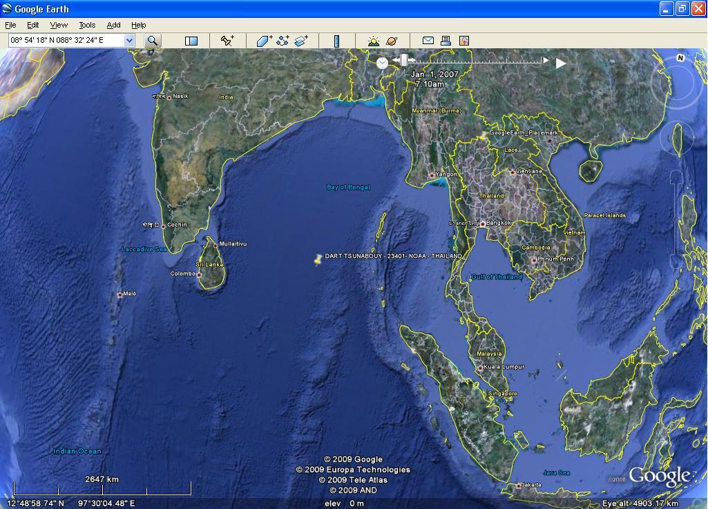Click the Kuala Lumpur city marker
The width and height of the screenshot is (708, 509).
pyautogui.click(x=480, y=368)
